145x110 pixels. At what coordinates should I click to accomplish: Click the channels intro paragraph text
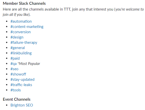73,12
